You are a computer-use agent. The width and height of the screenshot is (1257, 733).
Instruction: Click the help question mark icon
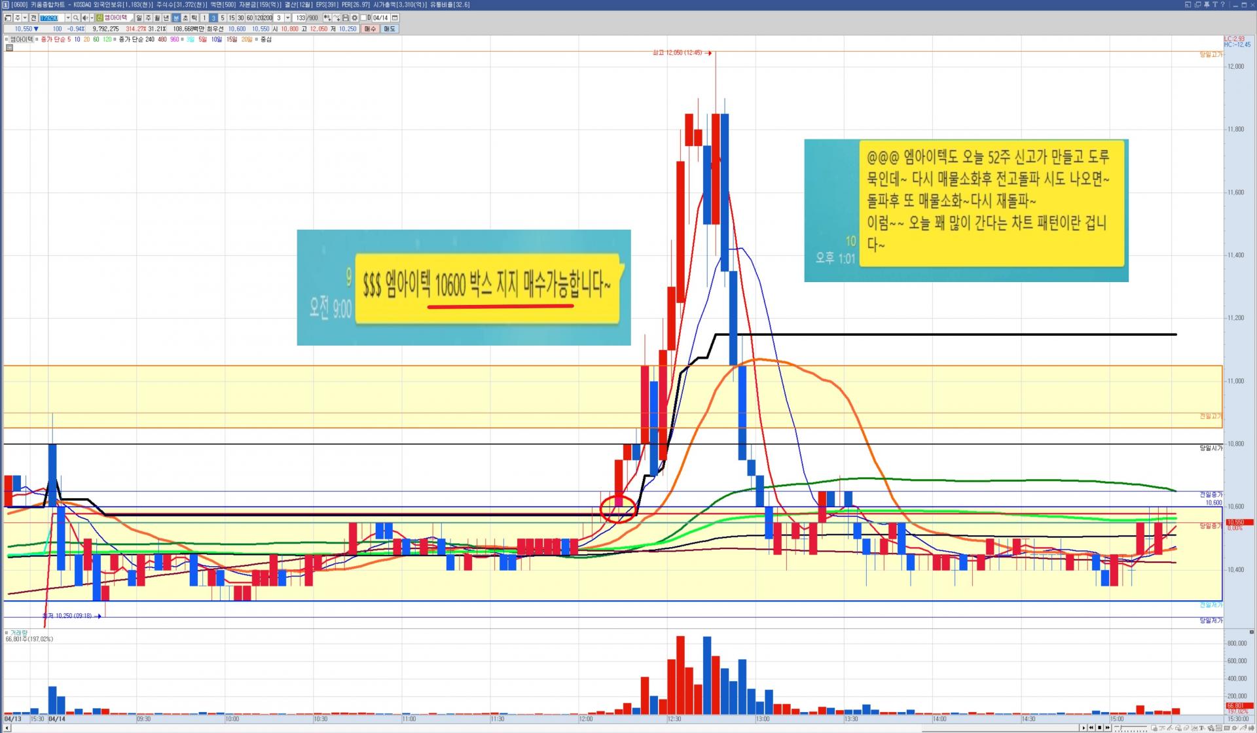click(x=1223, y=5)
